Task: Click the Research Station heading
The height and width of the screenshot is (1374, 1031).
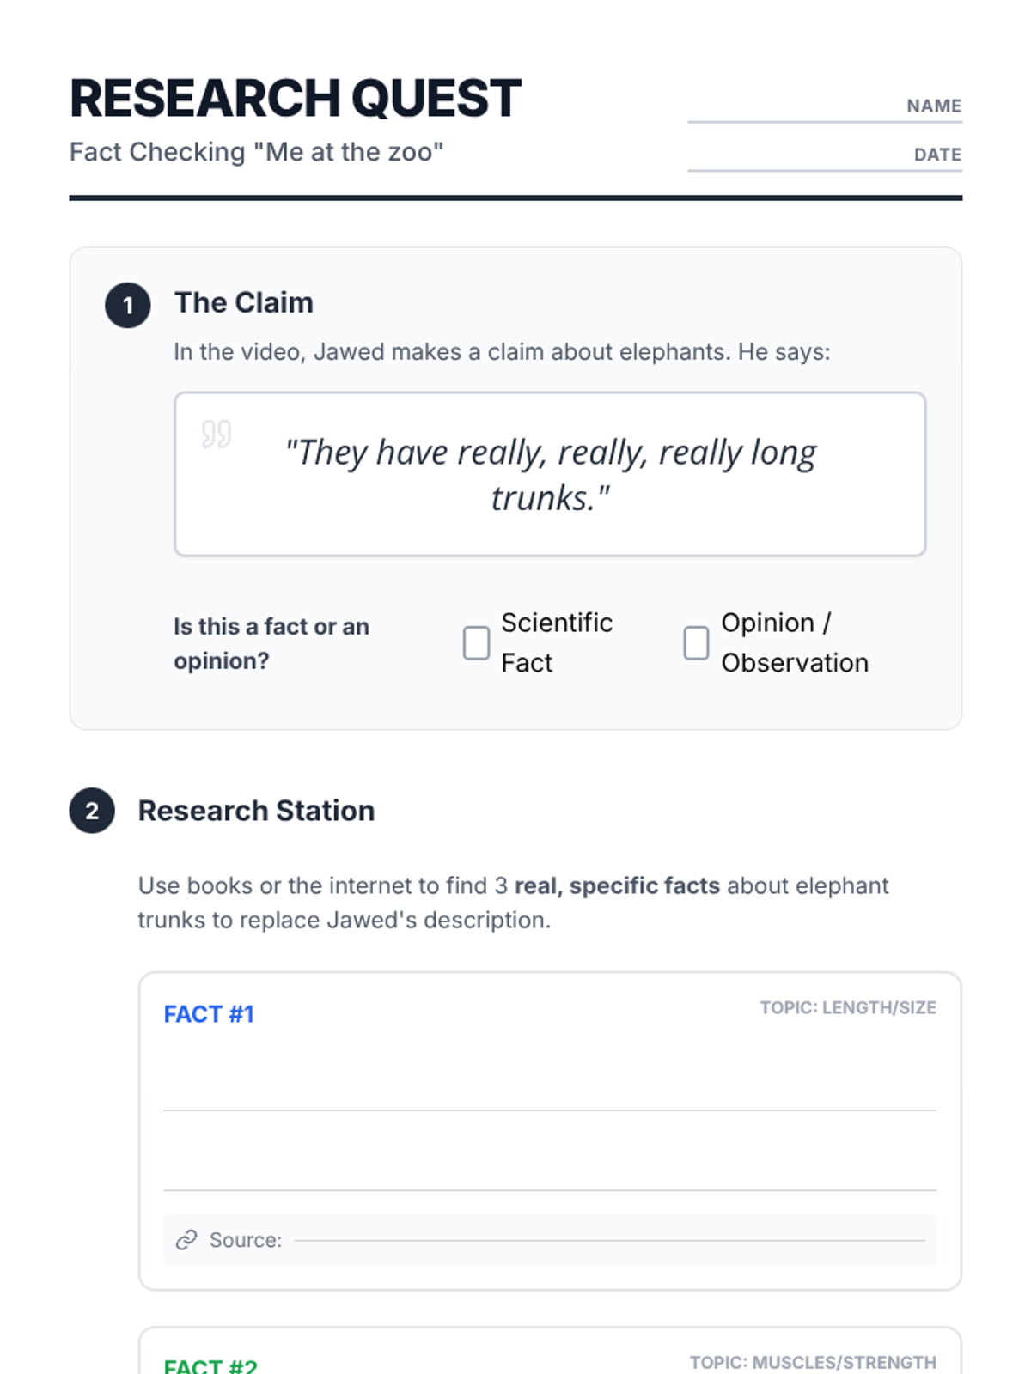Action: click(x=256, y=811)
